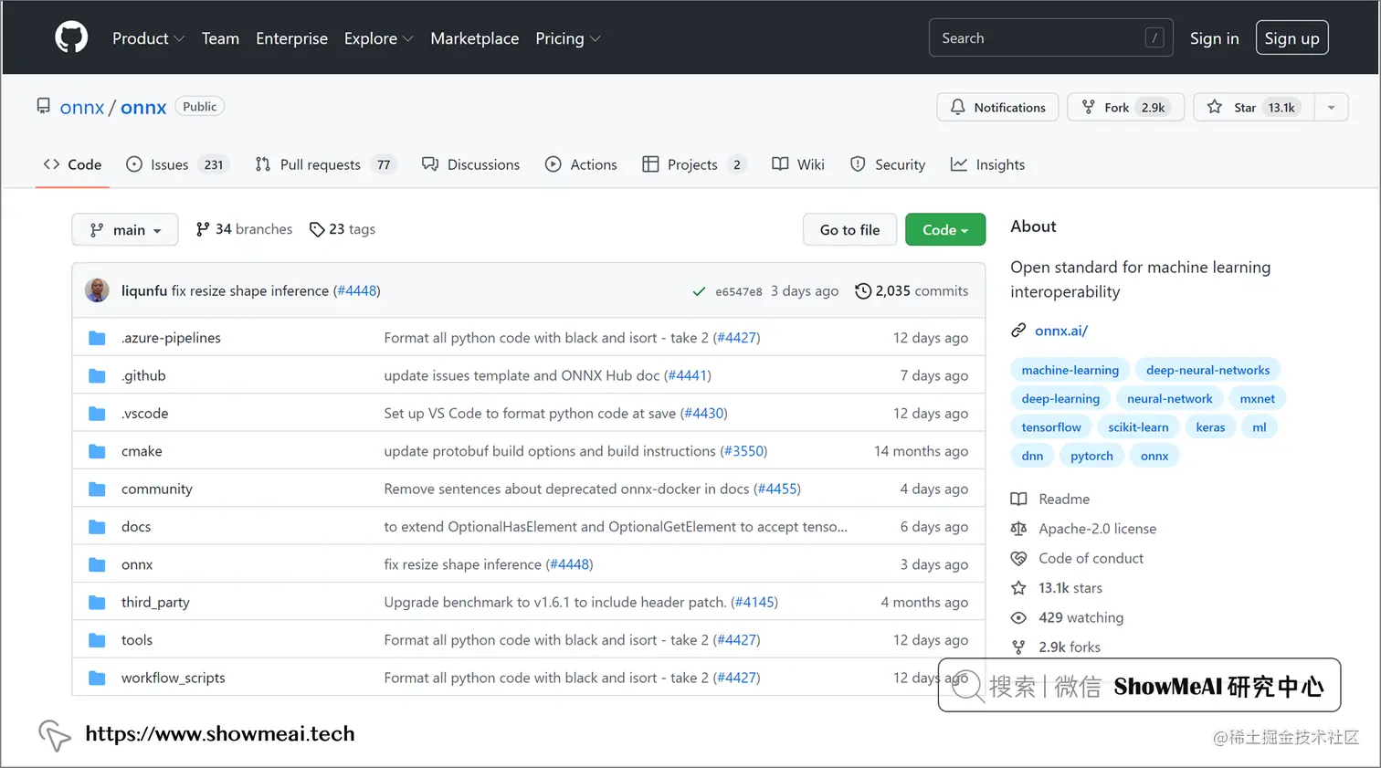The width and height of the screenshot is (1381, 768).
Task: Click the tools folder icon
Action: click(x=97, y=640)
